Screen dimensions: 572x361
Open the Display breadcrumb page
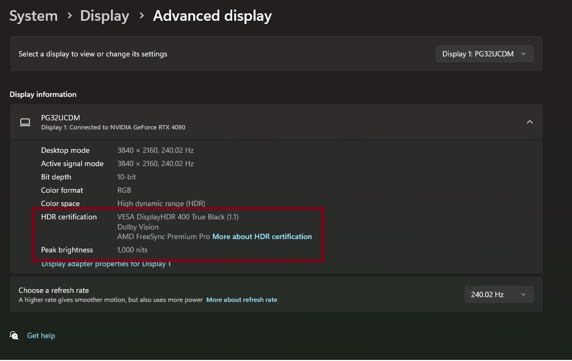(105, 16)
